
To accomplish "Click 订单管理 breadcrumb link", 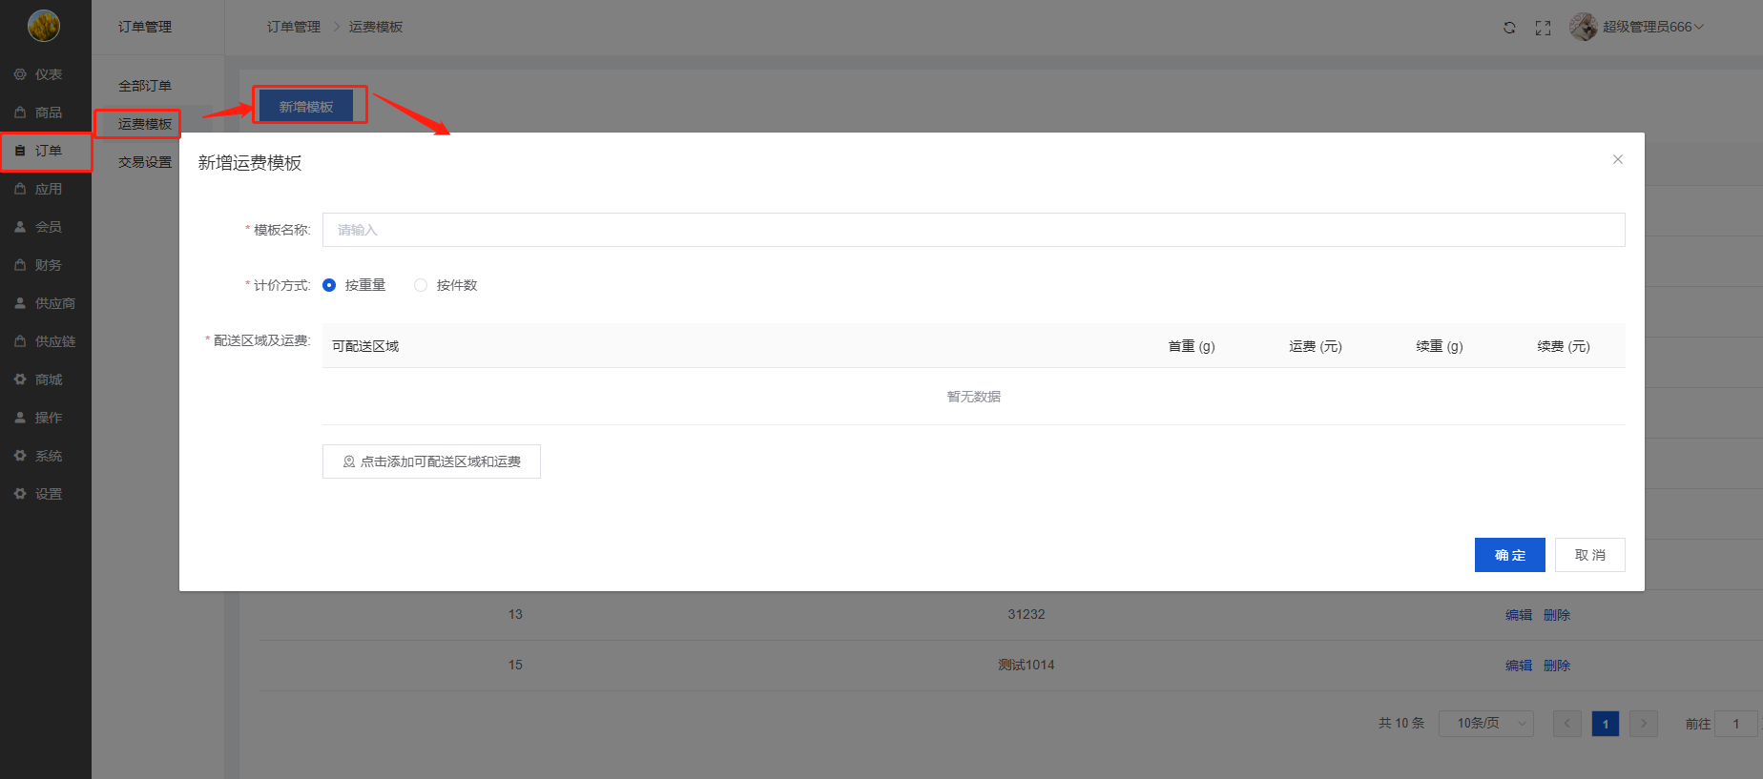I will (294, 27).
